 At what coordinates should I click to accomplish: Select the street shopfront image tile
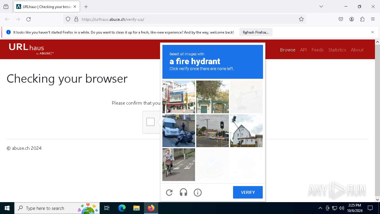point(179,97)
